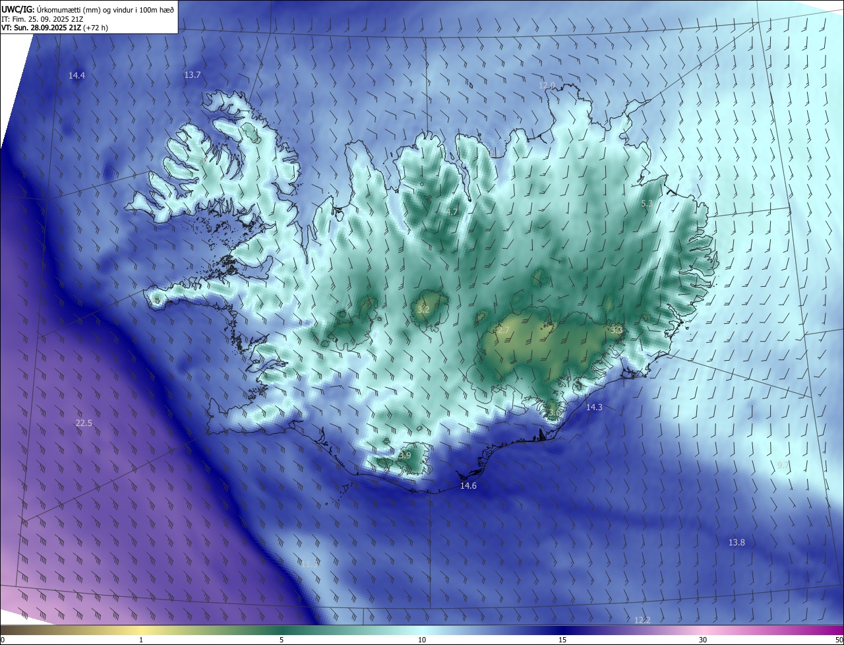The height and width of the screenshot is (645, 844).
Task: Click the 9.7 value label
Action: click(x=783, y=466)
